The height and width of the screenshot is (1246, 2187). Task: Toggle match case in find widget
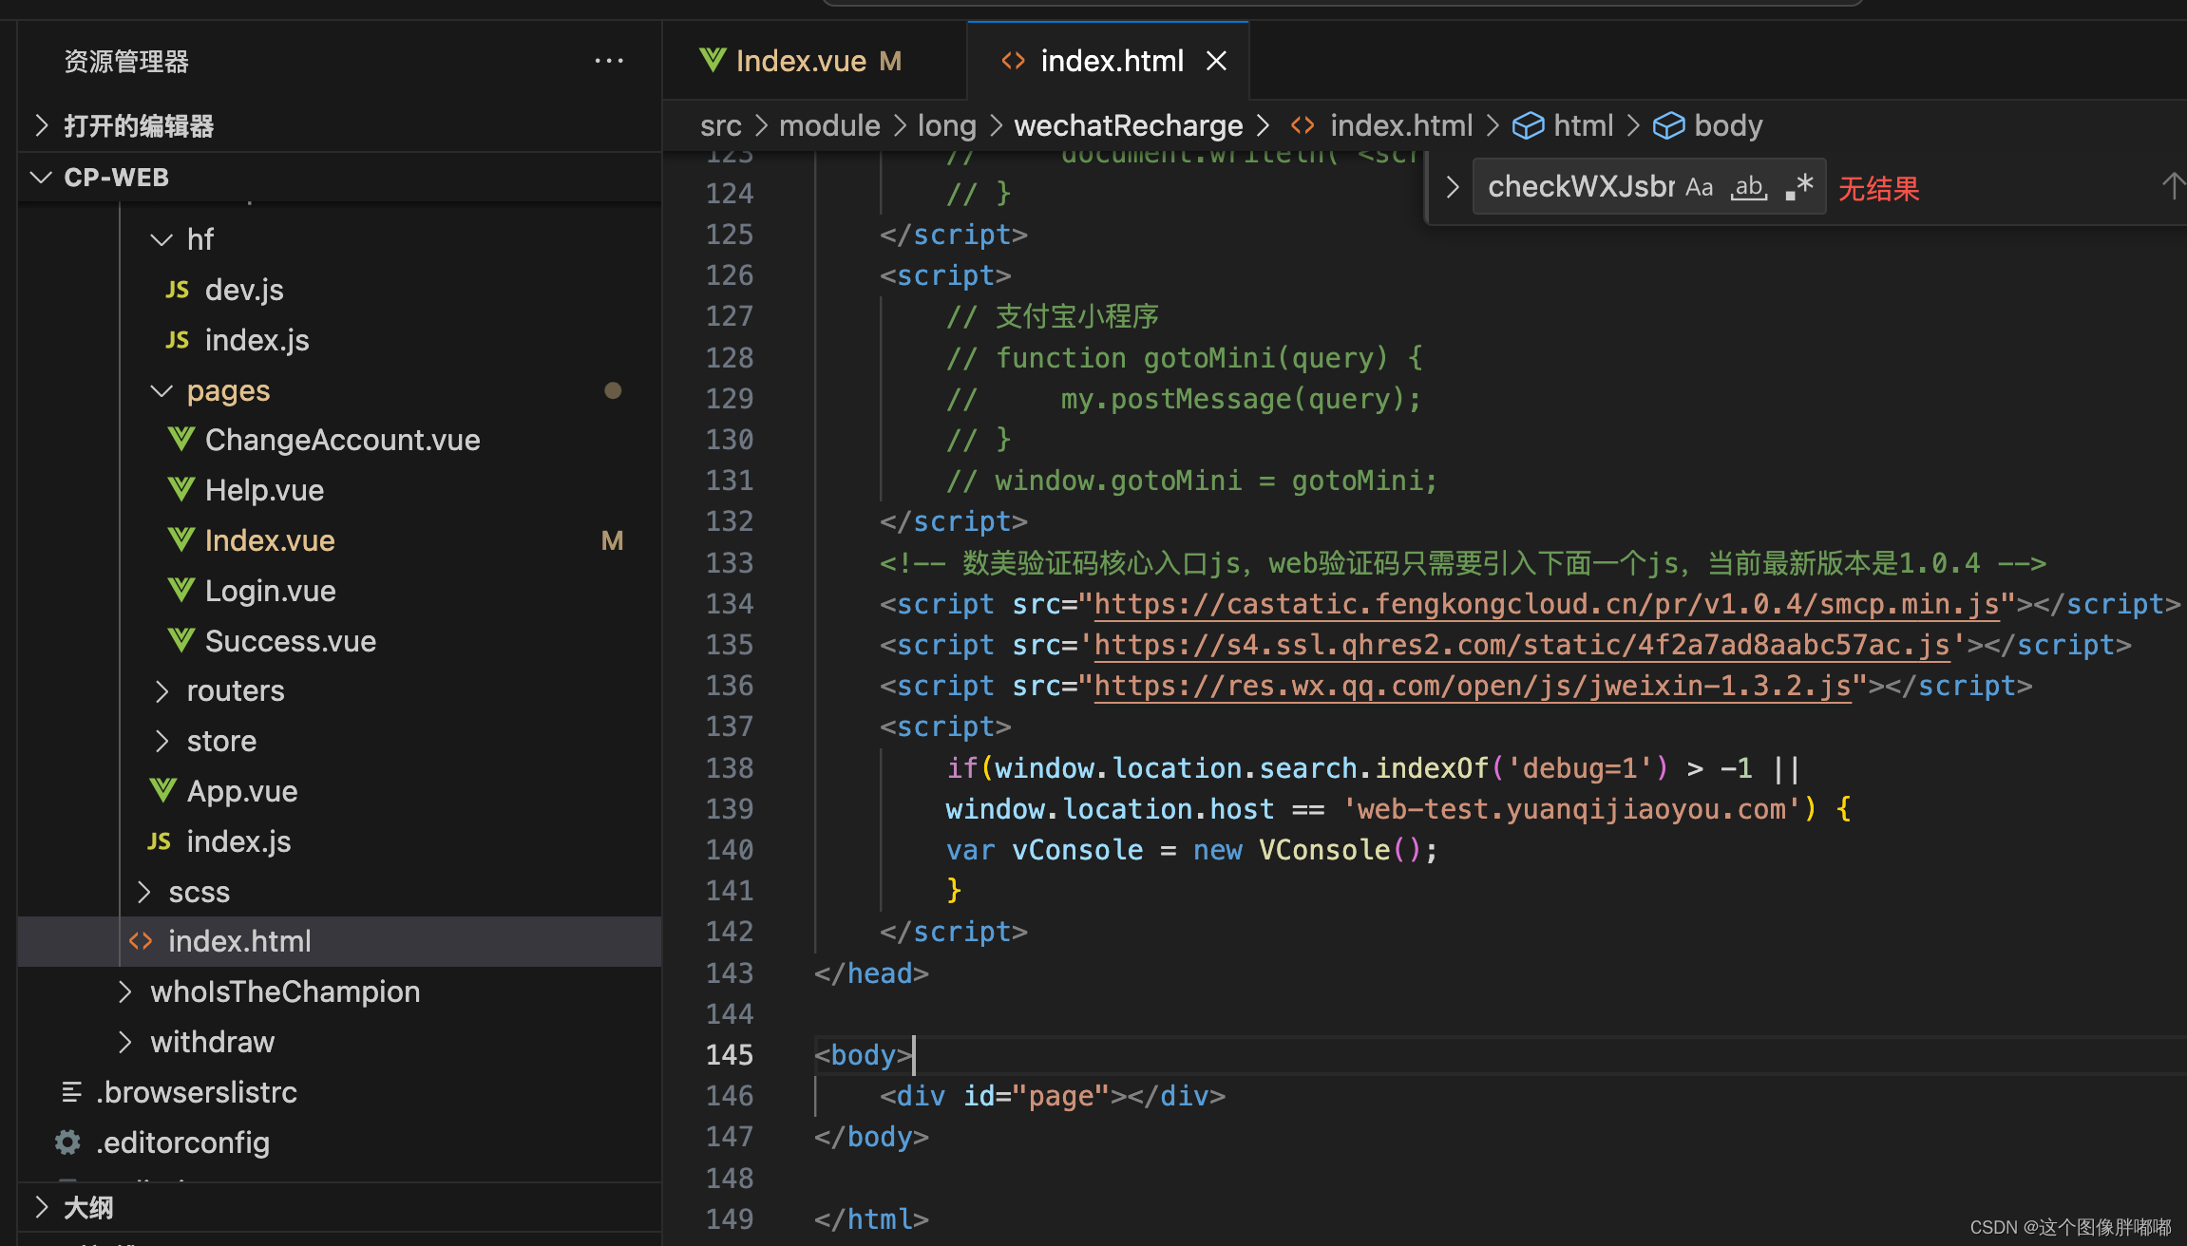pos(1699,187)
